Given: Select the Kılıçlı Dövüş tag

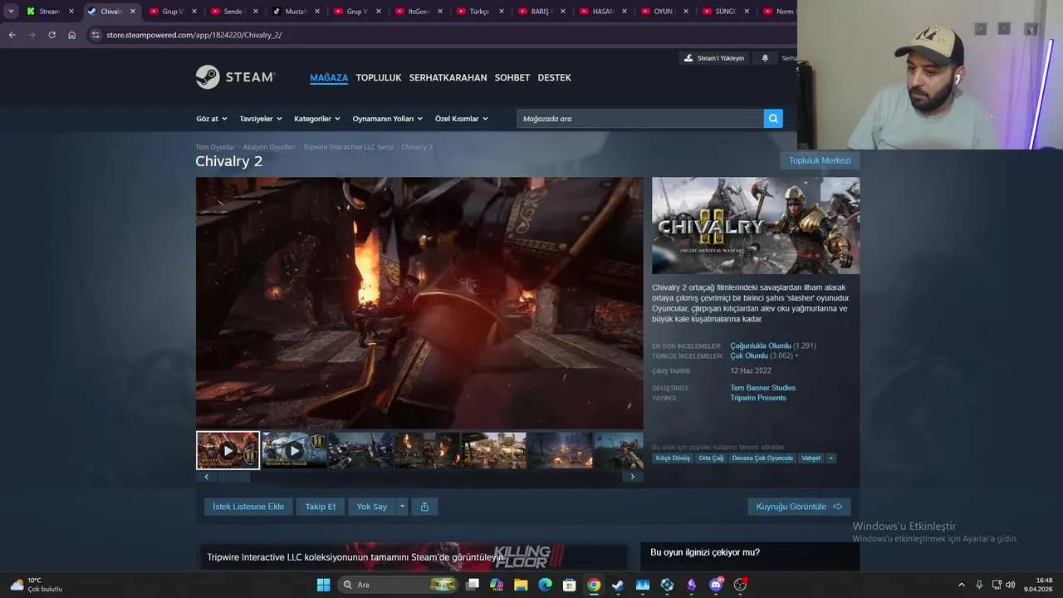Looking at the screenshot, I should (673, 458).
